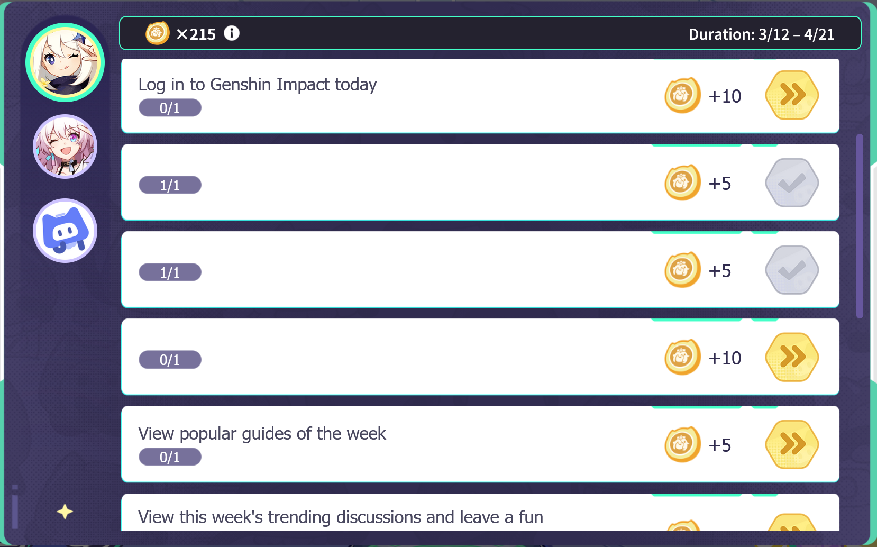877x547 pixels.
Task: Click the second completed grey checkmark hexagon
Action: coord(792,270)
